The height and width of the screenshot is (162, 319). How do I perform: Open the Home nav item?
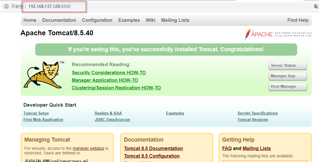(30, 20)
